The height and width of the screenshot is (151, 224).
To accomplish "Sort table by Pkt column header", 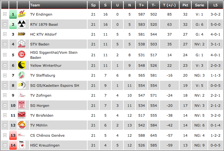I will click(x=185, y=5).
